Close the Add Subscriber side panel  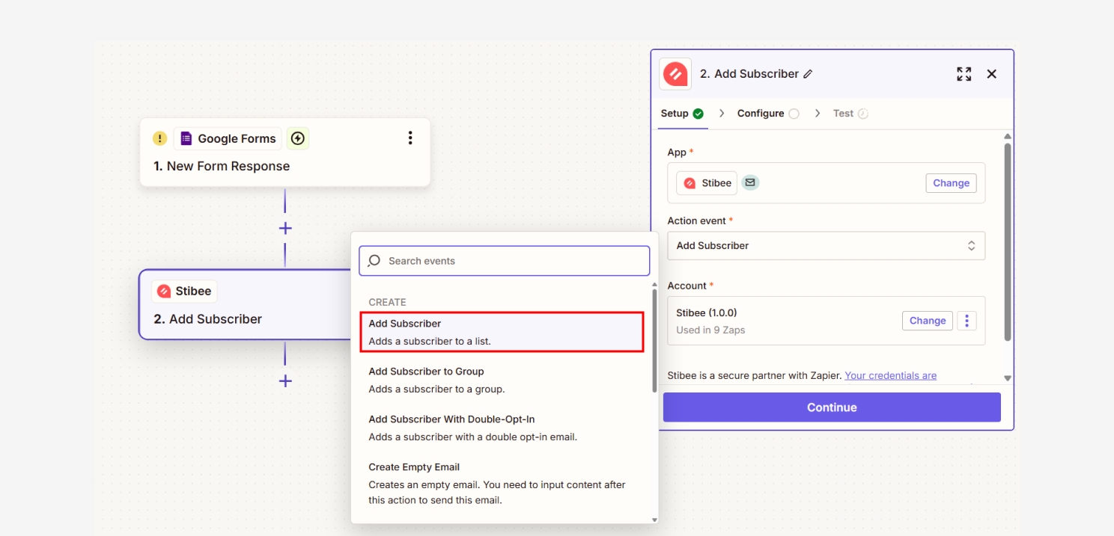click(992, 74)
